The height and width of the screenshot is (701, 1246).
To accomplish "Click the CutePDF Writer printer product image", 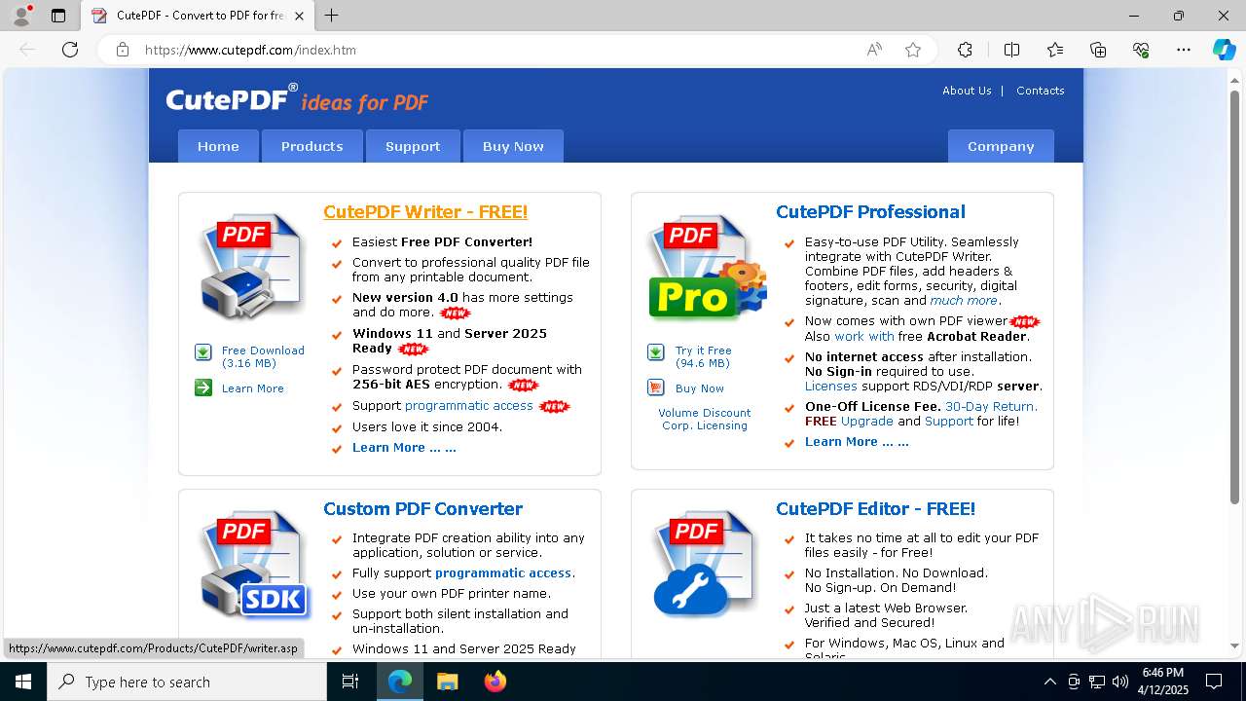I will [x=252, y=266].
